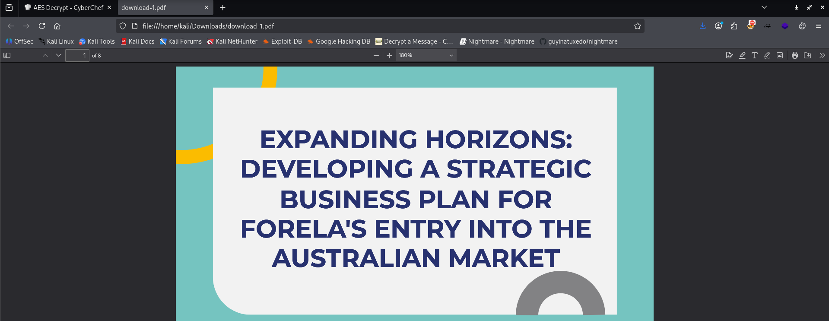
Task: Toggle the PDF sidebar panel
Action: [7, 55]
